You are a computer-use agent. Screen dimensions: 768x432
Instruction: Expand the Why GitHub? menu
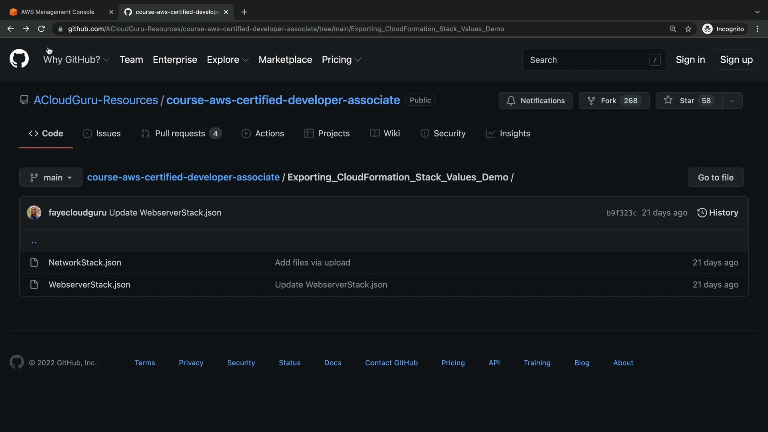point(76,60)
